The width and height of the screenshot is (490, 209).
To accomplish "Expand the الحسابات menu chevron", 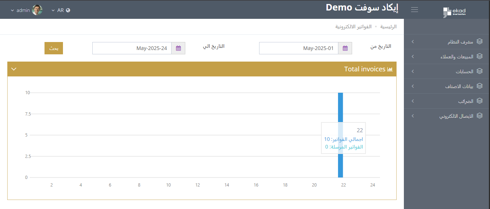I will click(413, 72).
